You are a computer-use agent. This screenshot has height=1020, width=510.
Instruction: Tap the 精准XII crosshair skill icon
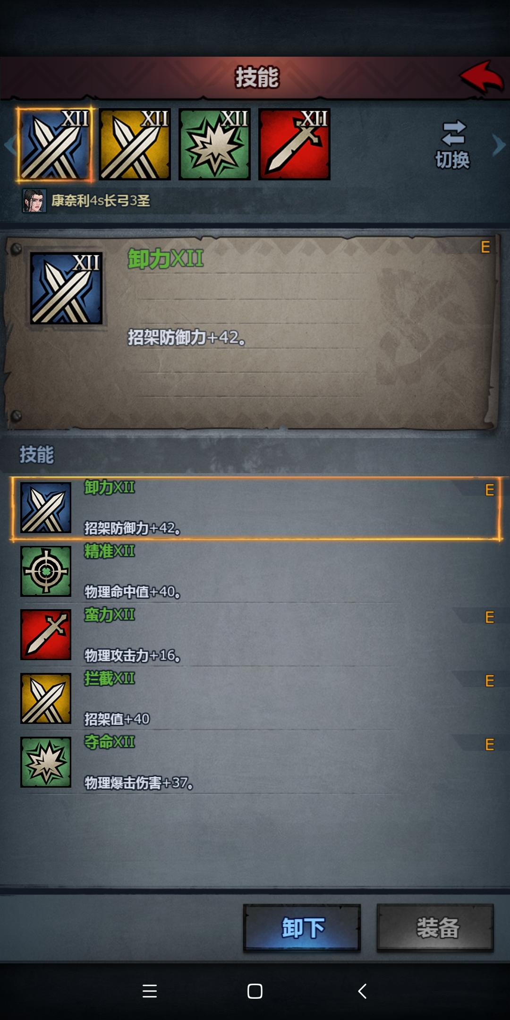coord(46,571)
